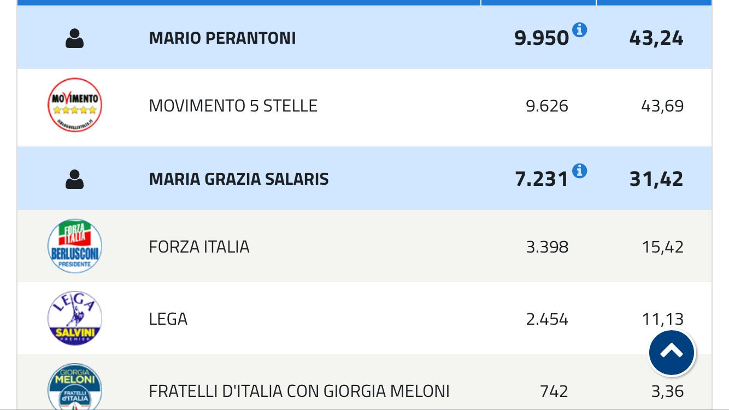Click the Movimento 5 Stelle list name
This screenshot has height=410, width=729.
click(x=233, y=106)
